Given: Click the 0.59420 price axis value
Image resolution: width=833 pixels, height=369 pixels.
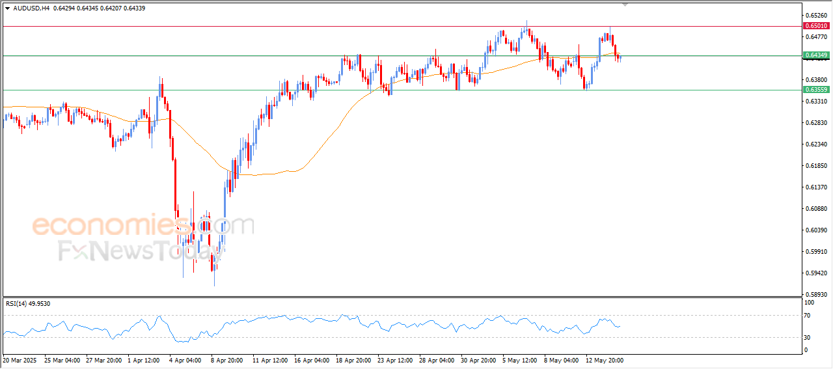Looking at the screenshot, I should click(817, 273).
